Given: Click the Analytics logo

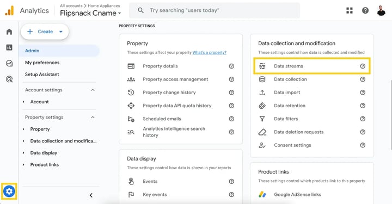Looking at the screenshot, I should (x=9, y=11).
